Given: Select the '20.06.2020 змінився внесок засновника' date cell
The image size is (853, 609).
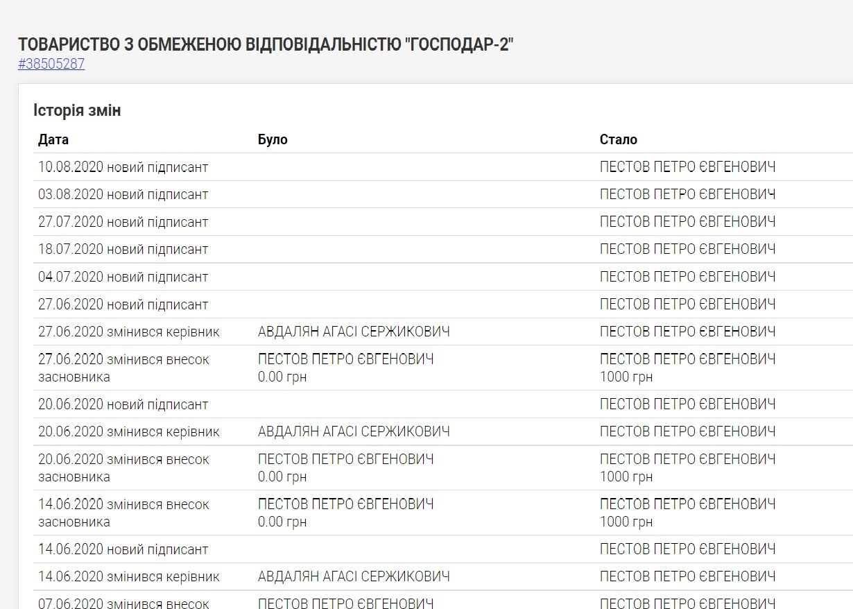Looking at the screenshot, I should [x=123, y=468].
